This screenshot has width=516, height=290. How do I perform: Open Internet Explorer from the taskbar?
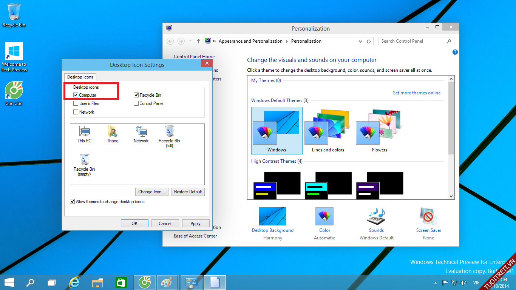tap(75, 282)
